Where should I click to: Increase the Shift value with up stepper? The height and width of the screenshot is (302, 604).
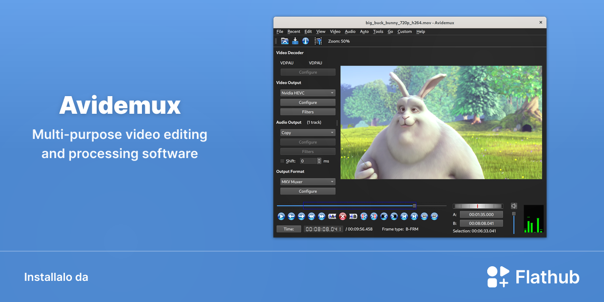tap(319, 160)
